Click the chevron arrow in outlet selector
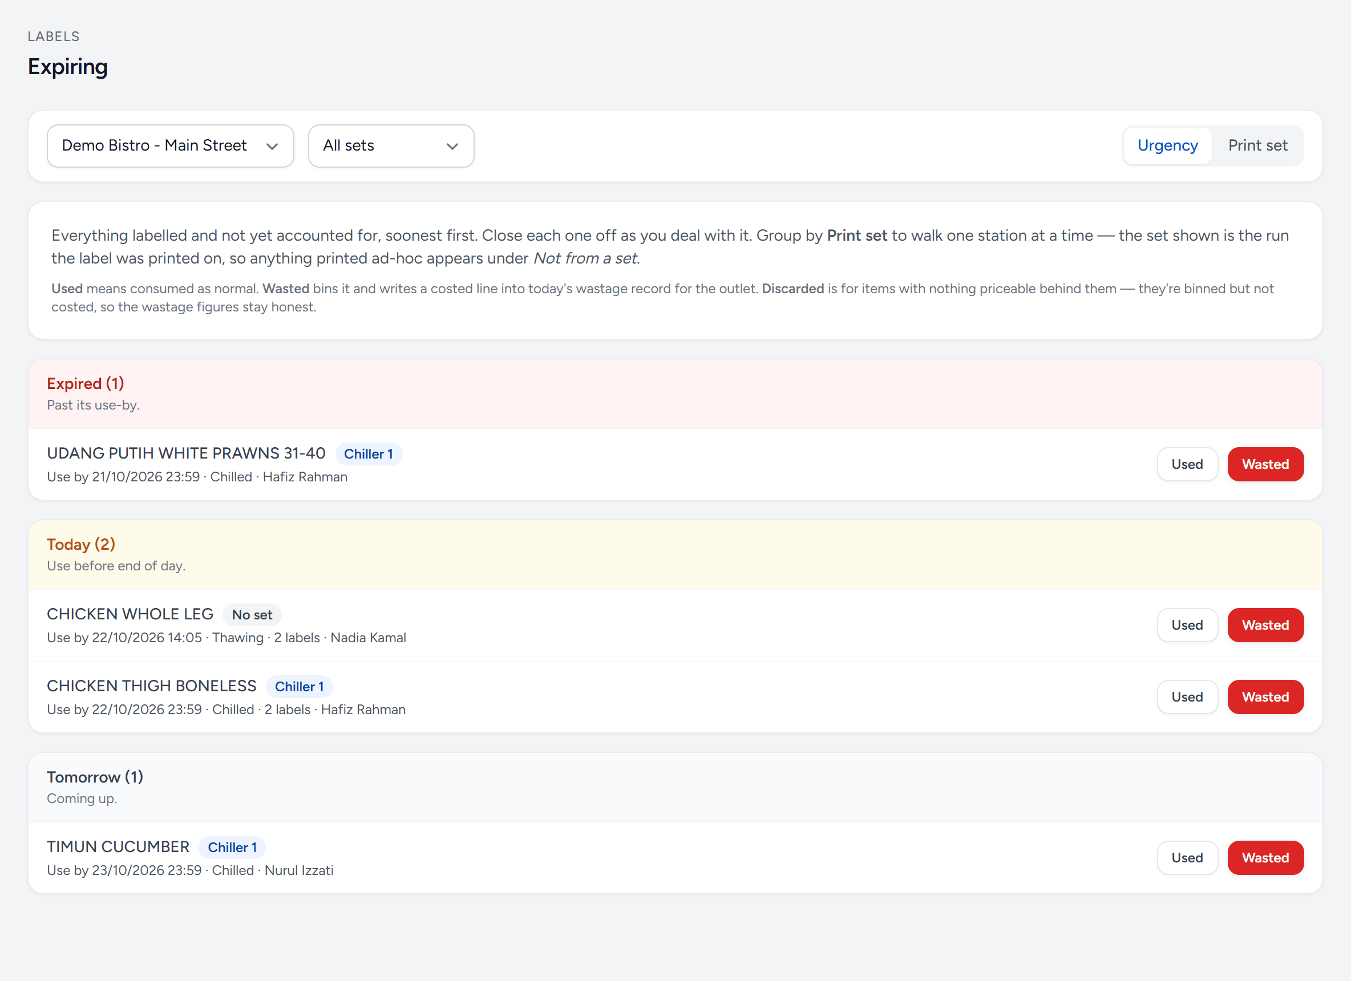1351x981 pixels. (272, 147)
